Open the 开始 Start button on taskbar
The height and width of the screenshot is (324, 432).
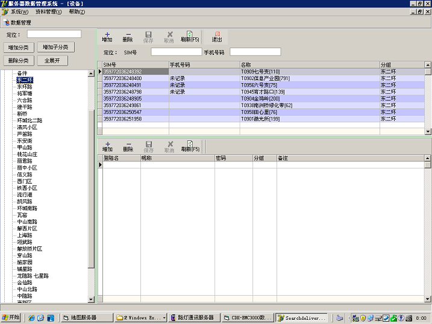(11, 317)
